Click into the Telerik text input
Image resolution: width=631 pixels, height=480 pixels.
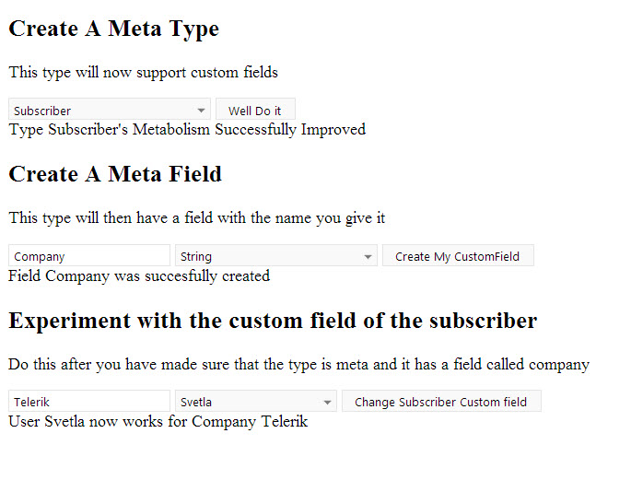click(x=89, y=402)
